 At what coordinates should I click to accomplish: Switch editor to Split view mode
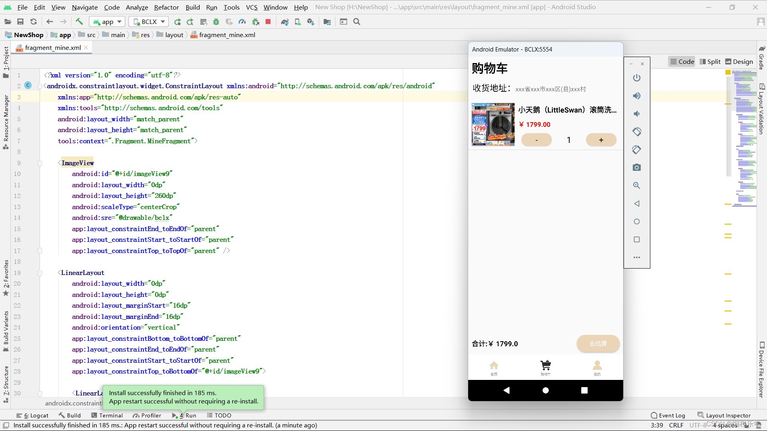pyautogui.click(x=710, y=61)
